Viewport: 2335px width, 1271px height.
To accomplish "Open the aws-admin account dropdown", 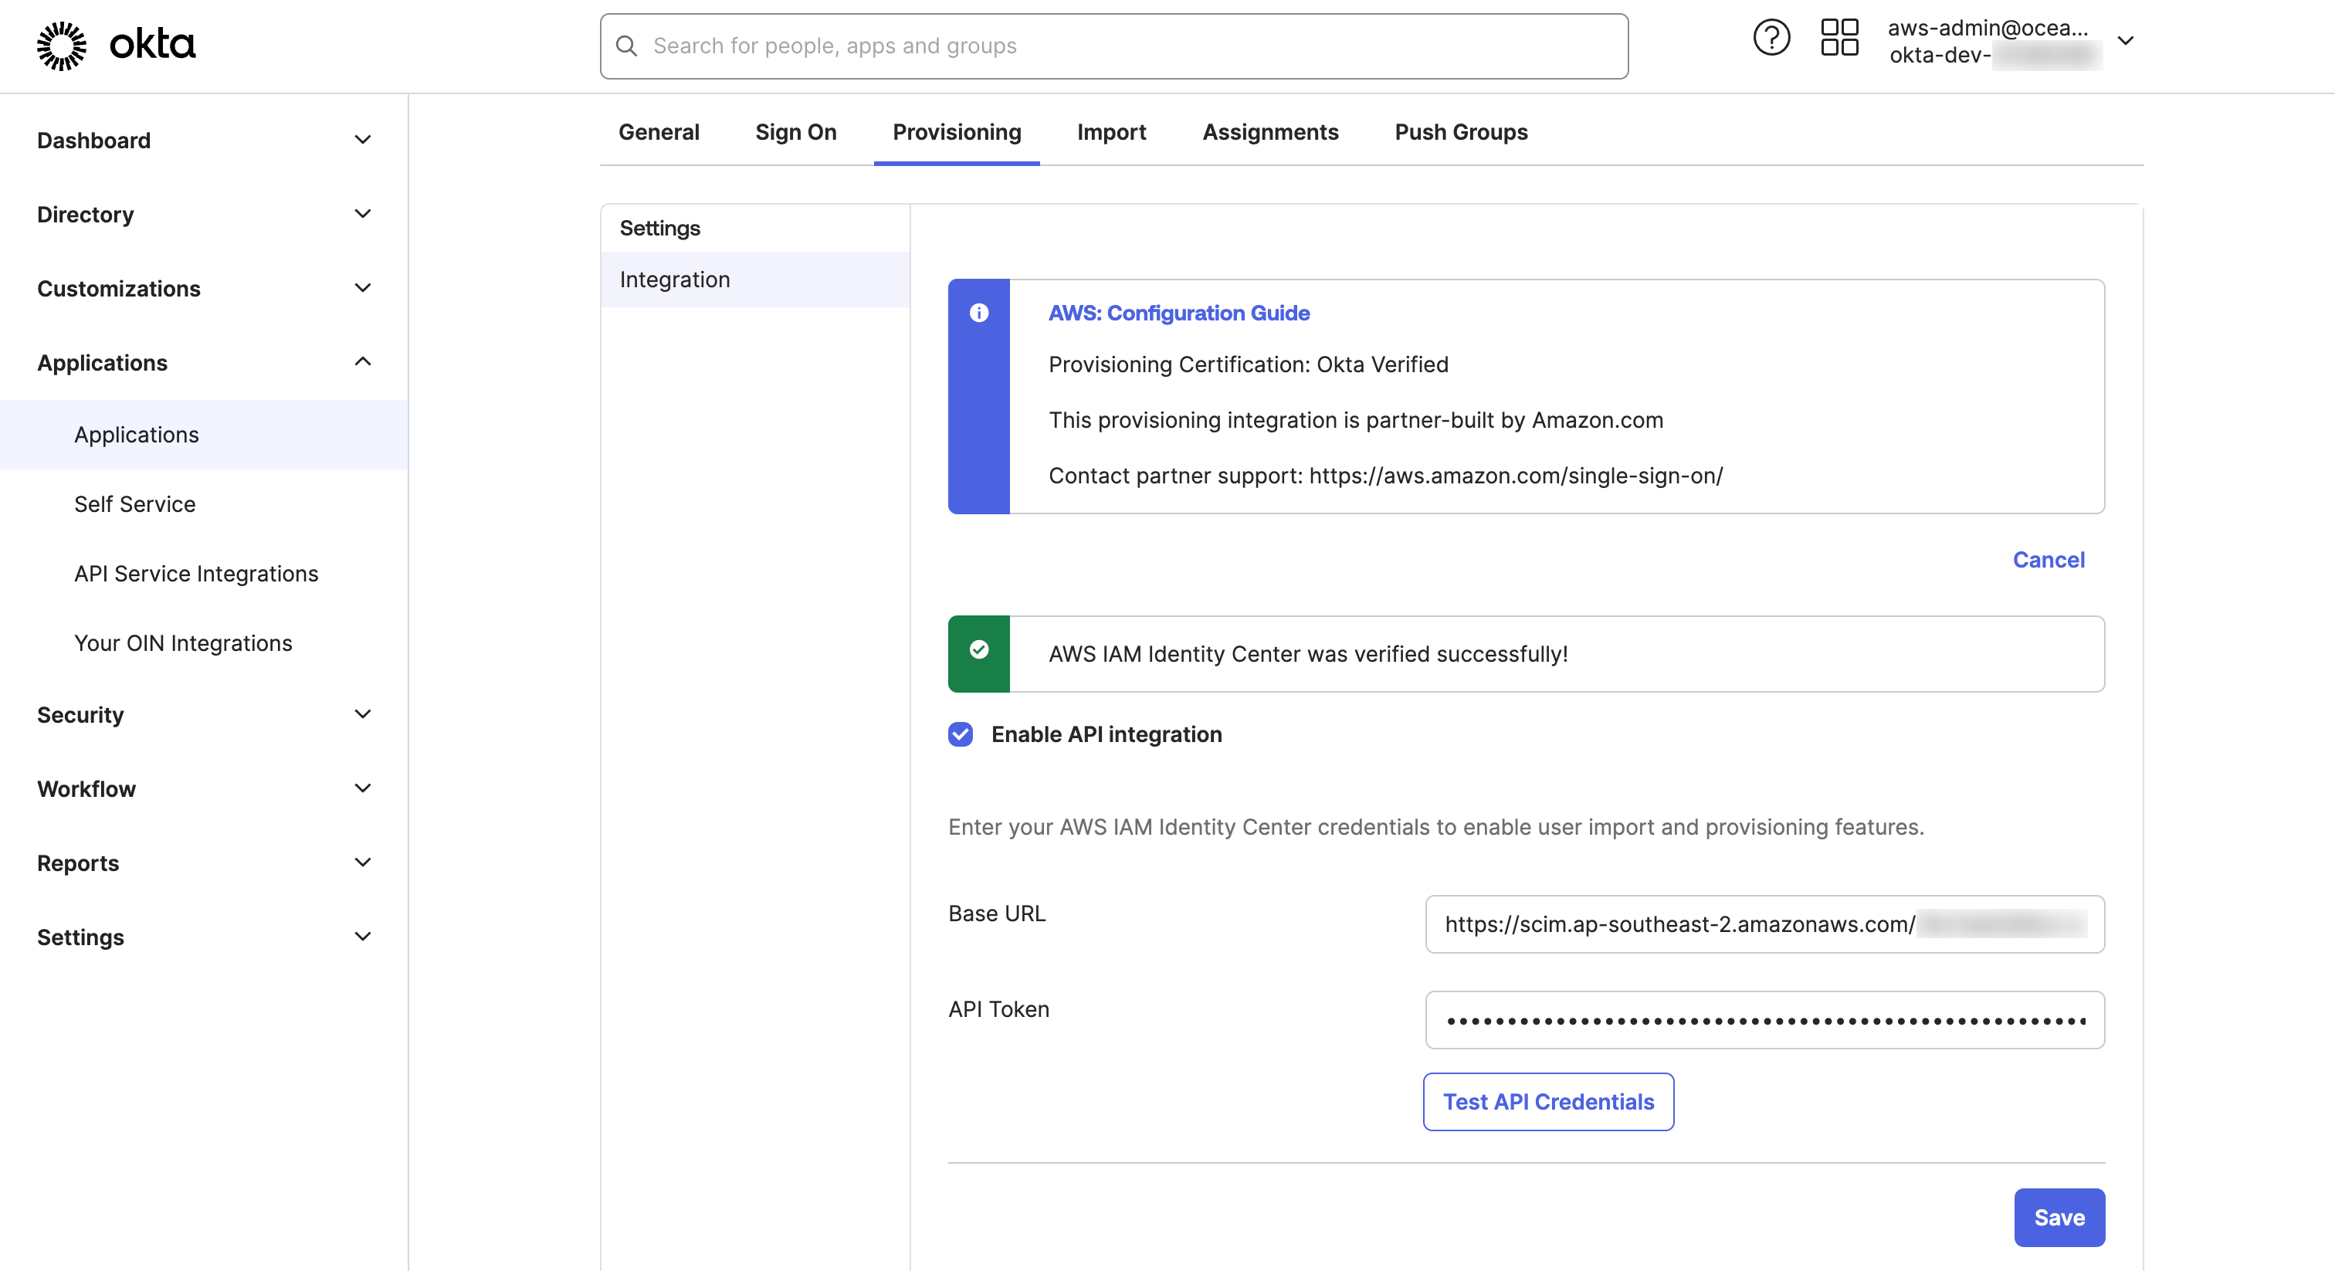I will tap(2127, 40).
